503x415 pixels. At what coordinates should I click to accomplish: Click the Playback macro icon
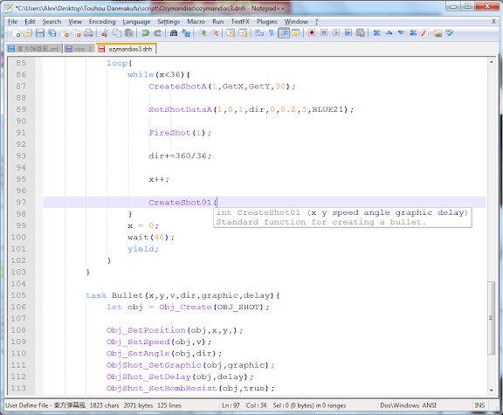click(x=336, y=32)
